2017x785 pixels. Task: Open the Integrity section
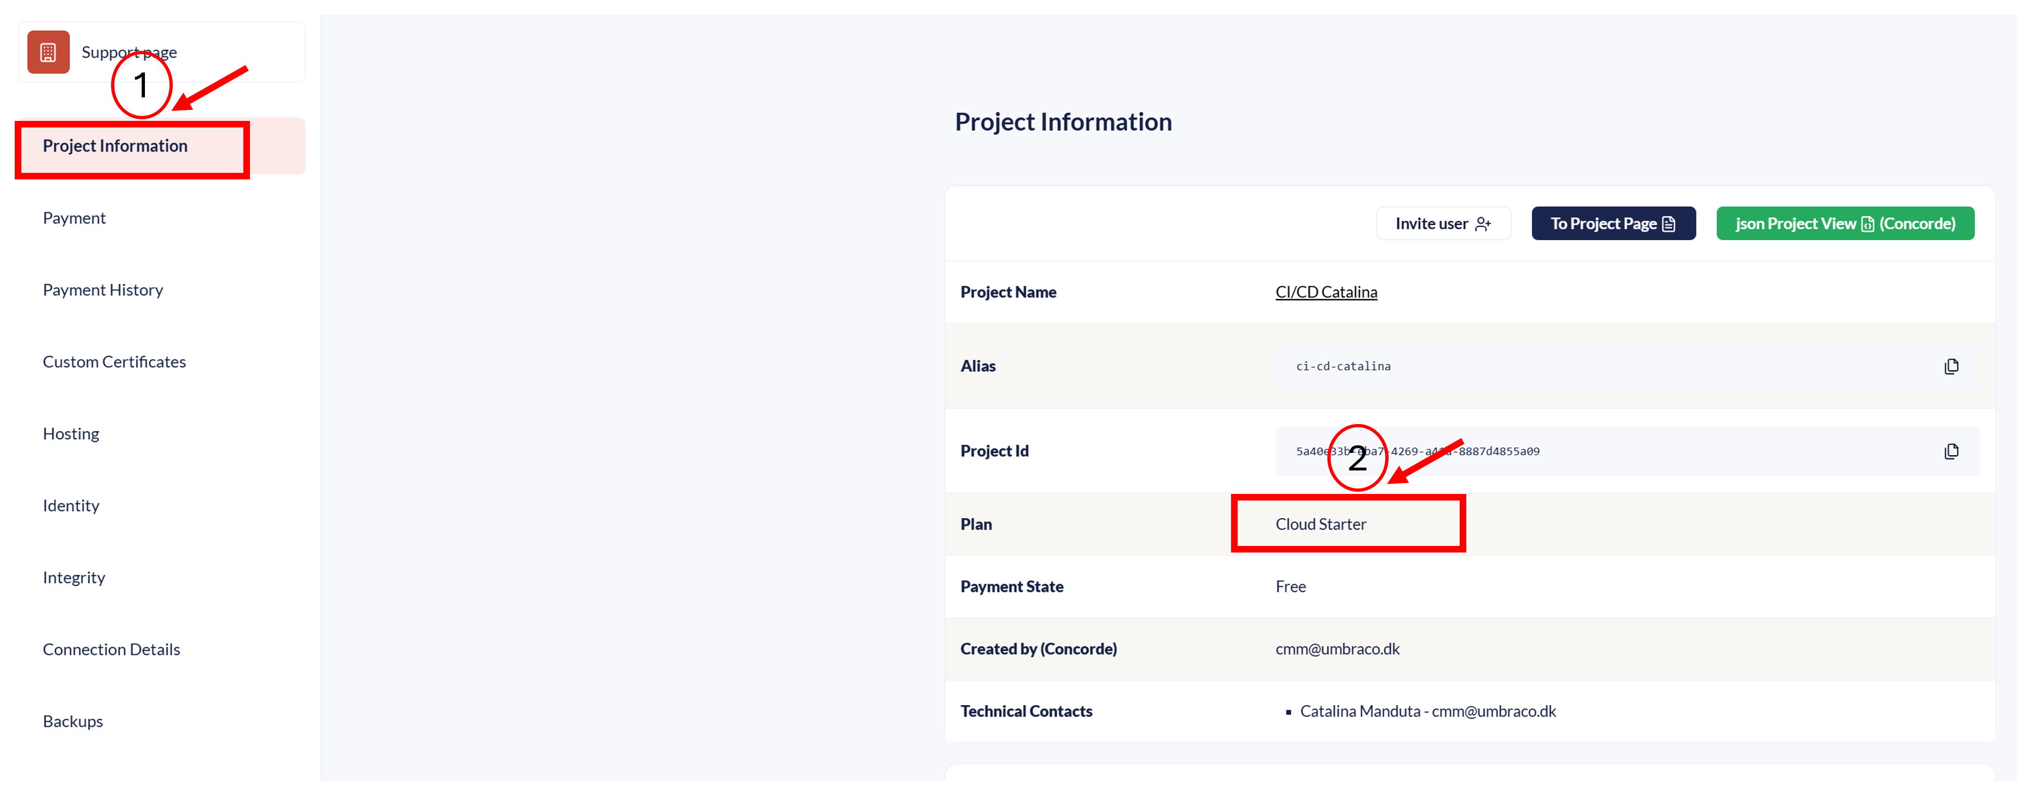click(x=74, y=578)
